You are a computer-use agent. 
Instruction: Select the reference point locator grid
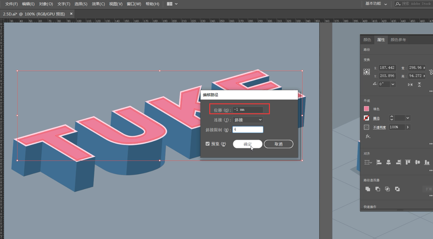tap(366, 72)
